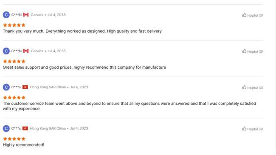Click star rating above Highly recommended text
The height and width of the screenshot is (155, 276).
[x=14, y=139]
